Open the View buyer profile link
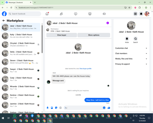This screenshot has height=123, width=153. click(x=85, y=69)
